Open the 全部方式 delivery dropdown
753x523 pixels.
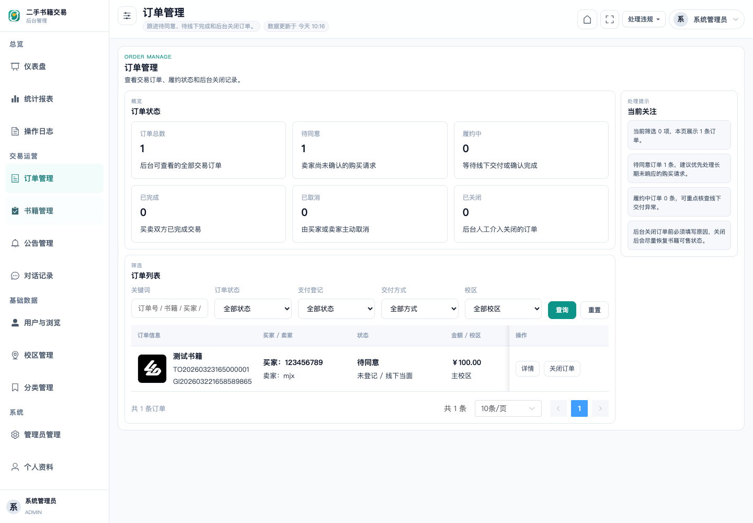pos(420,309)
